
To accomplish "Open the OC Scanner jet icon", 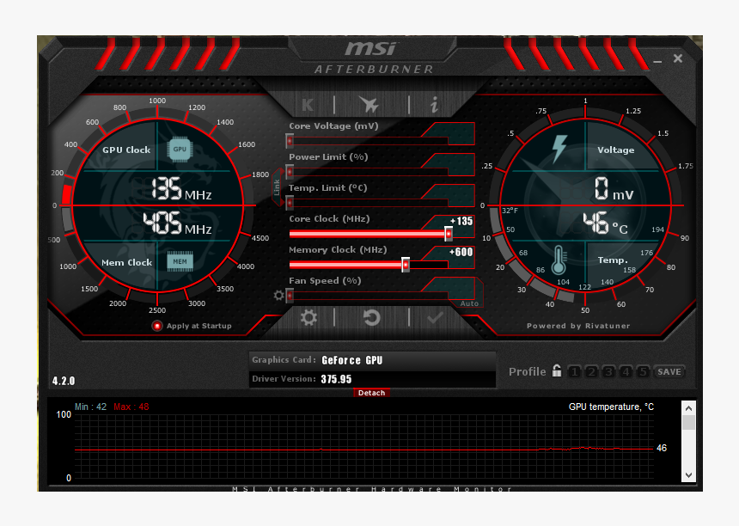I will (369, 105).
